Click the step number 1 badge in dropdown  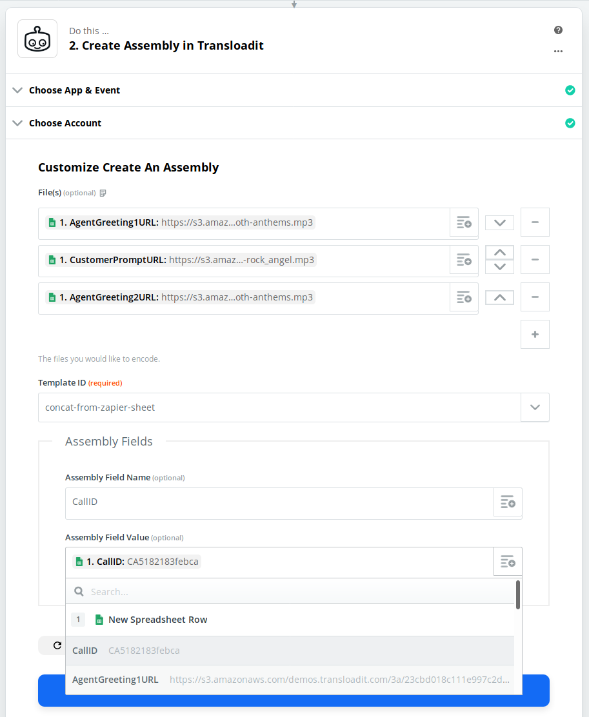(x=78, y=620)
